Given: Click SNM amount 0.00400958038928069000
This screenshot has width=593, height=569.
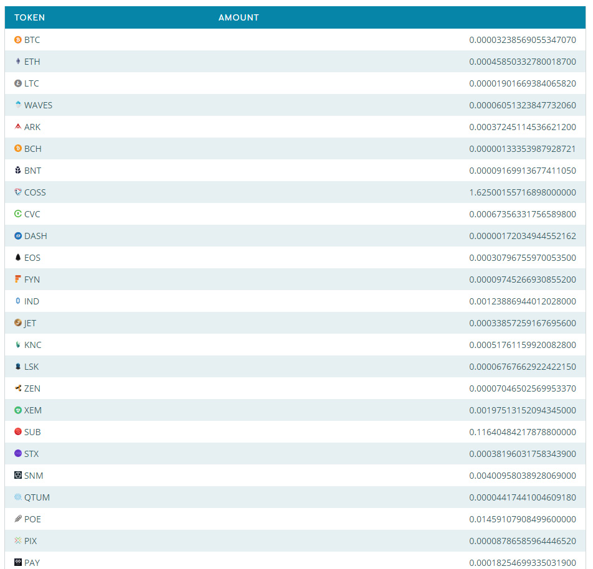Looking at the screenshot, I should [x=523, y=476].
